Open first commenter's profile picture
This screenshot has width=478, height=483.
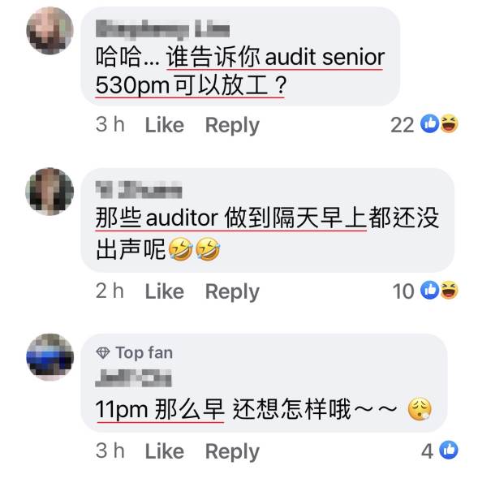(x=50, y=31)
